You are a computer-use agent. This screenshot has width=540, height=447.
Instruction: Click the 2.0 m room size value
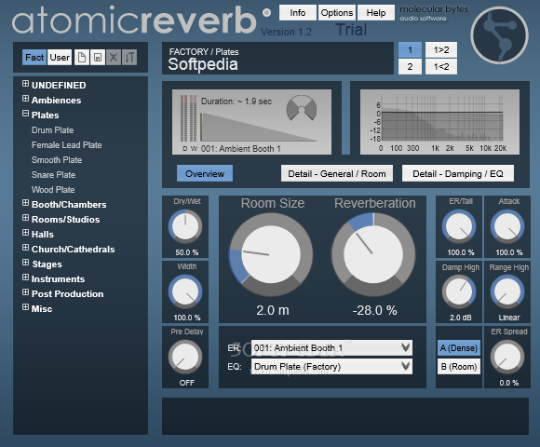273,310
